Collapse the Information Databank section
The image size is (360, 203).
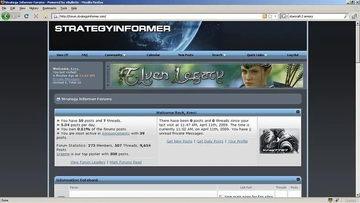click(x=298, y=179)
